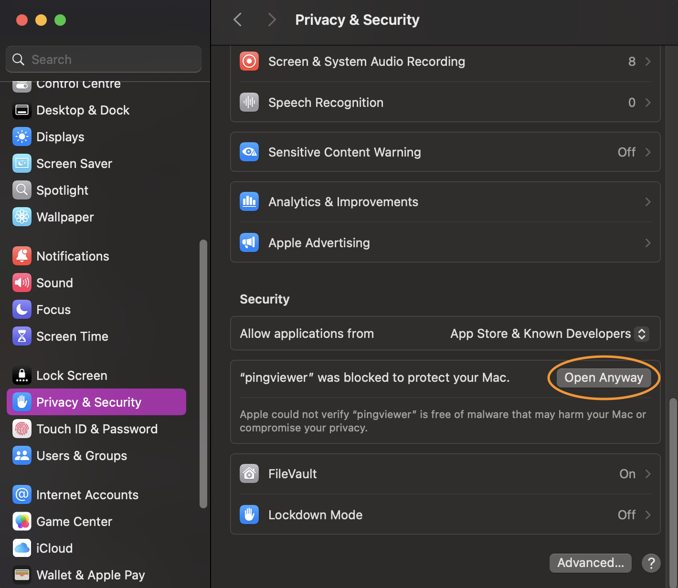Click the Lockdown Mode Off value
This screenshot has height=588, width=678.
(626, 515)
